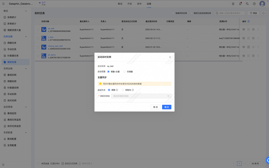This screenshot has width=269, height=168.
Task: Click the z_flink Flink SQL task icon
Action: tap(44, 38)
